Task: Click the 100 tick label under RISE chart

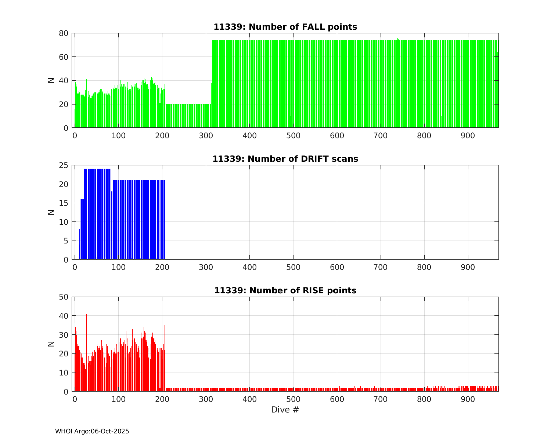Action: click(118, 399)
